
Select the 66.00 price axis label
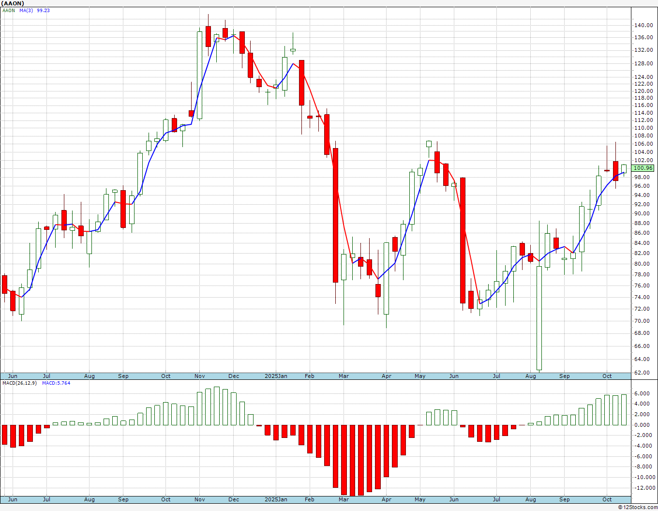pyautogui.click(x=643, y=346)
